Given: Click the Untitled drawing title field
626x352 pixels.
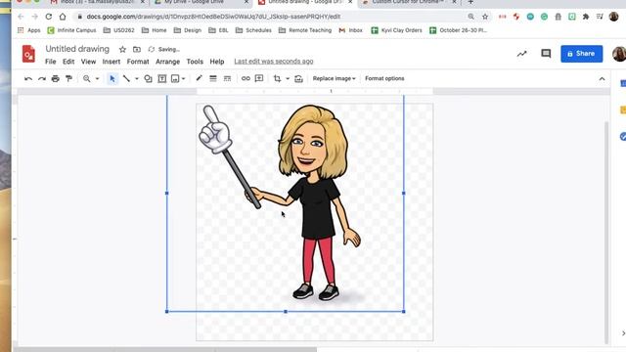Looking at the screenshot, I should coord(77,49).
